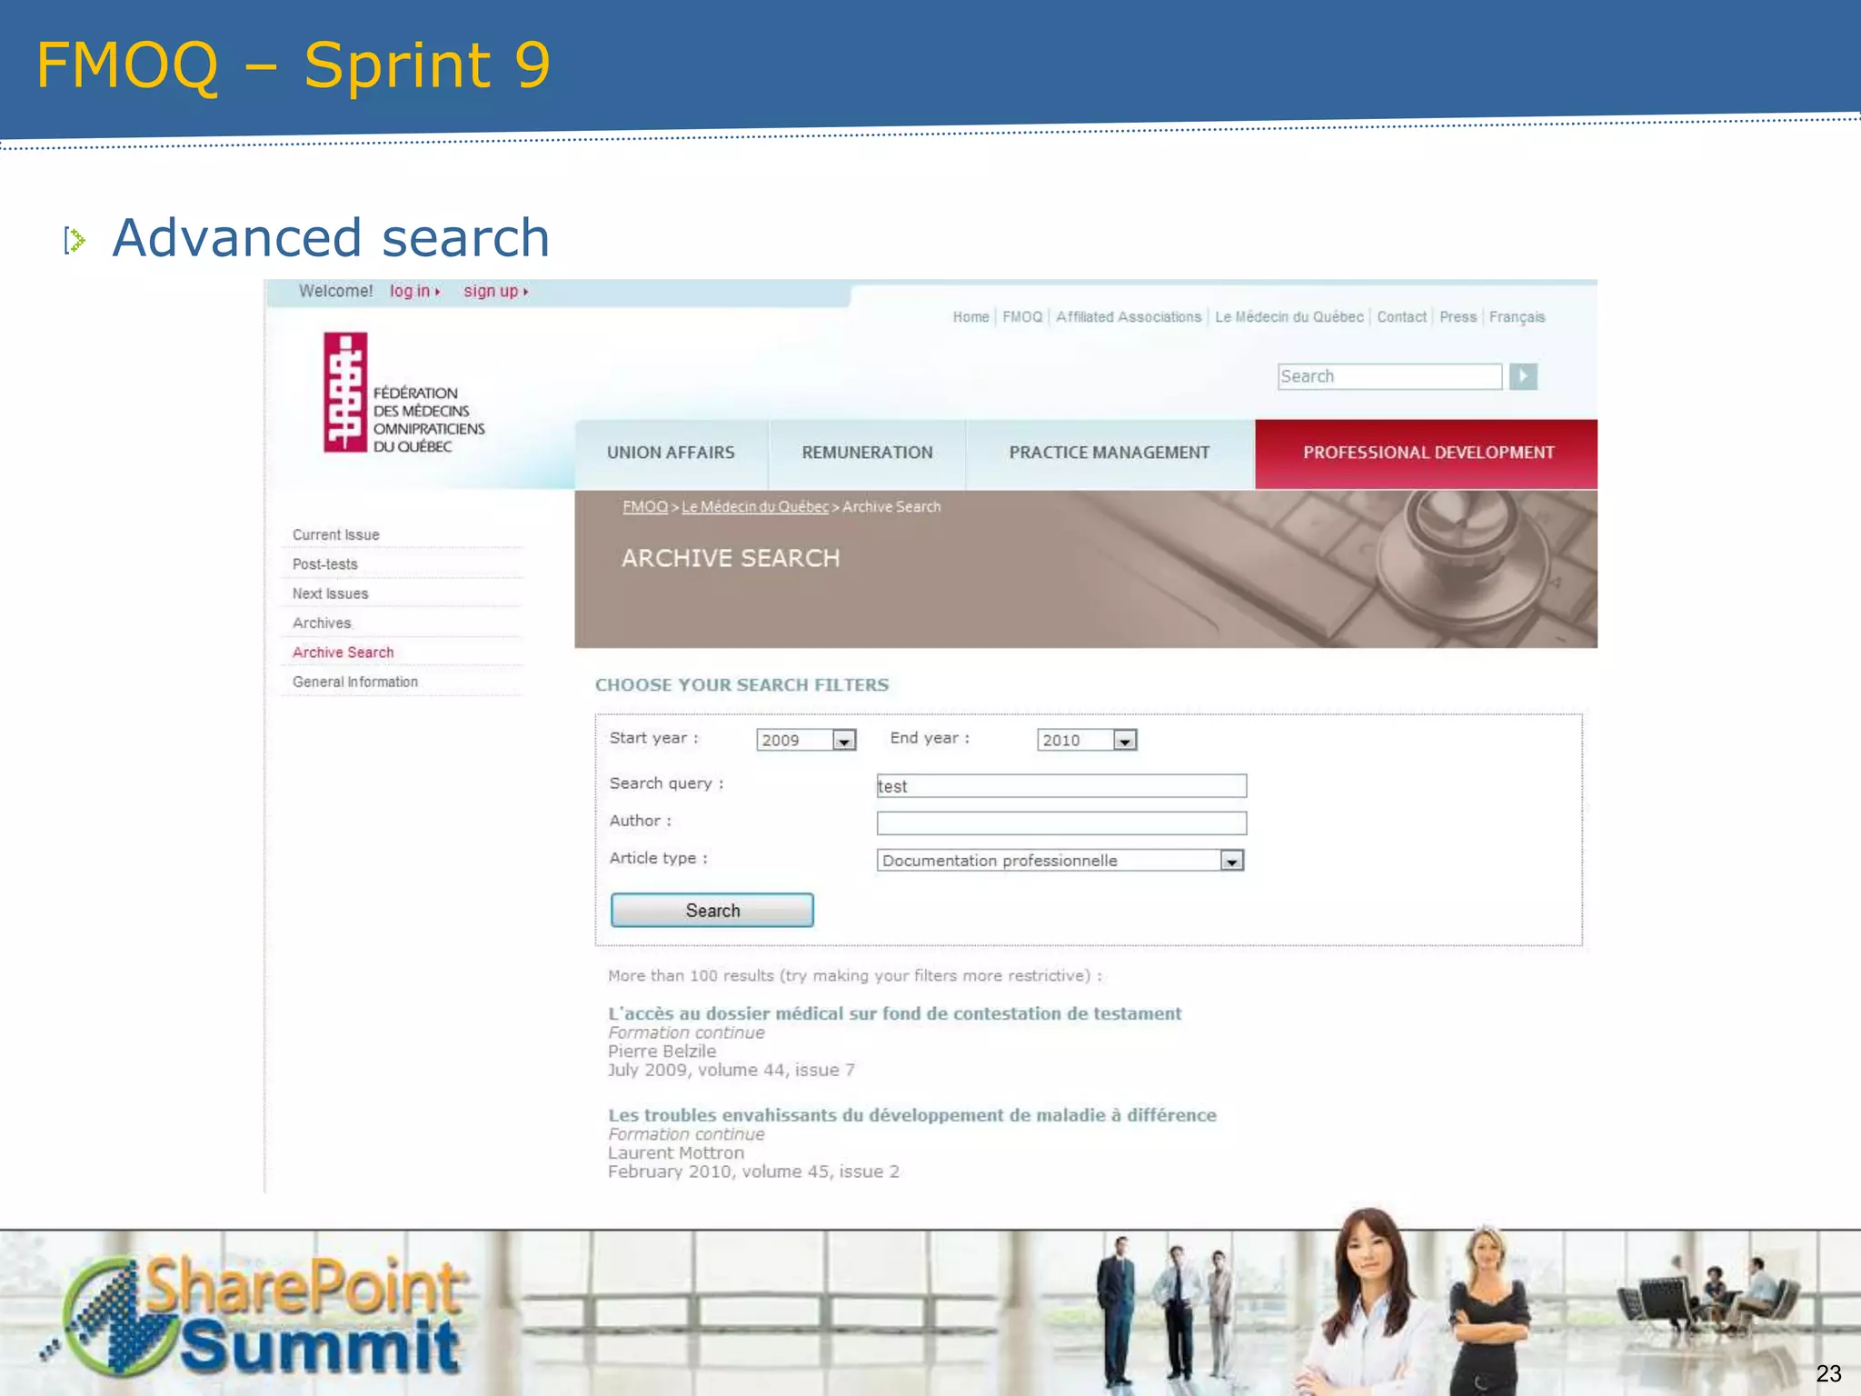1861x1396 pixels.
Task: Click the log in link
Action: coord(414,291)
